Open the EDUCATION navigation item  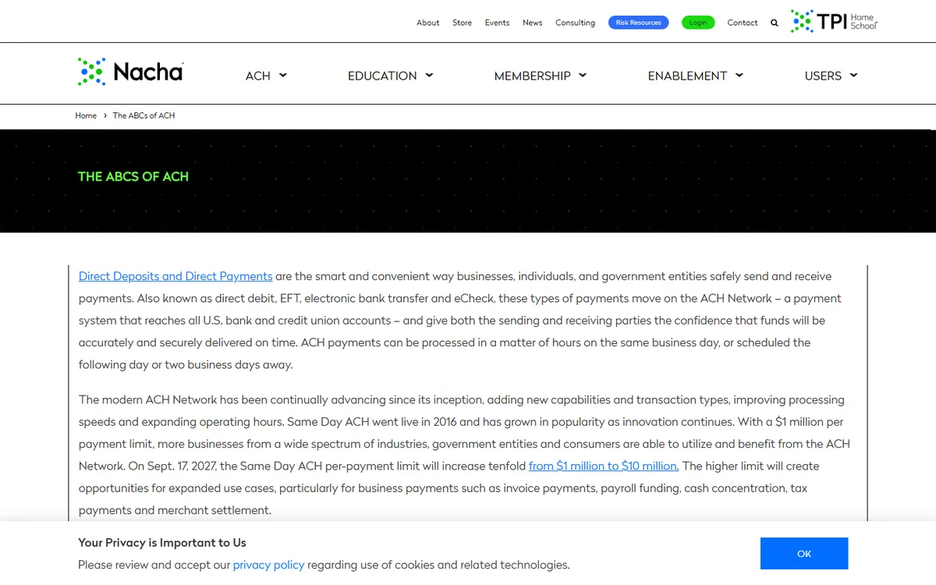[382, 76]
